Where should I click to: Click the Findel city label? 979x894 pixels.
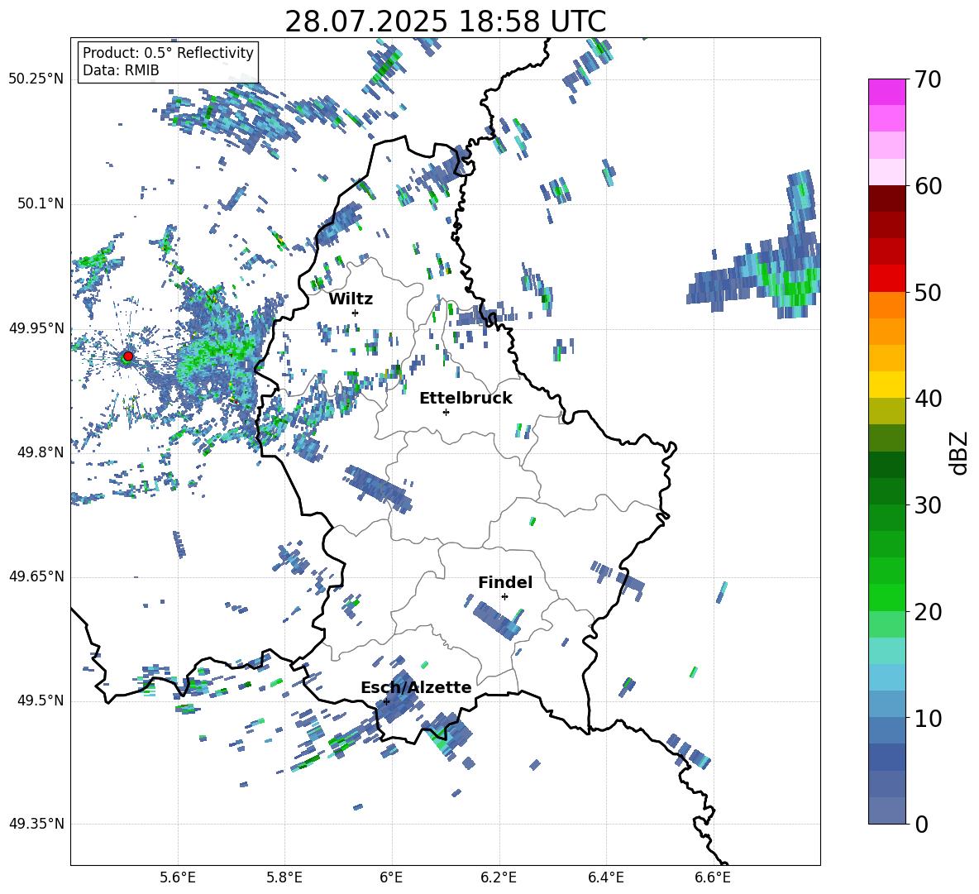(x=505, y=582)
